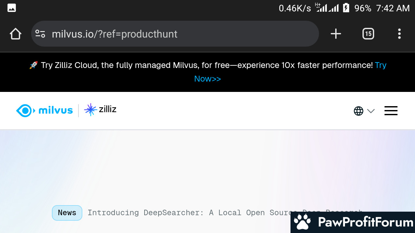The width and height of the screenshot is (415, 233).
Task: Tap the 7:42 AM clock
Action: [x=393, y=8]
